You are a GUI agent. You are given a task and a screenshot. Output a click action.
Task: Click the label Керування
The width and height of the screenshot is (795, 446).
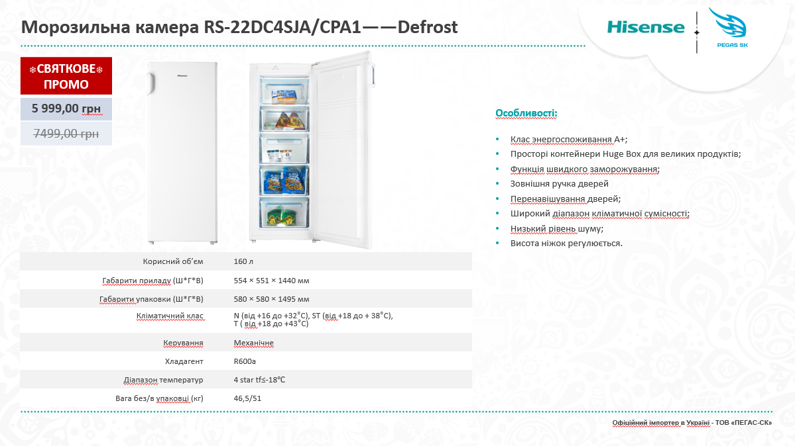click(x=183, y=343)
